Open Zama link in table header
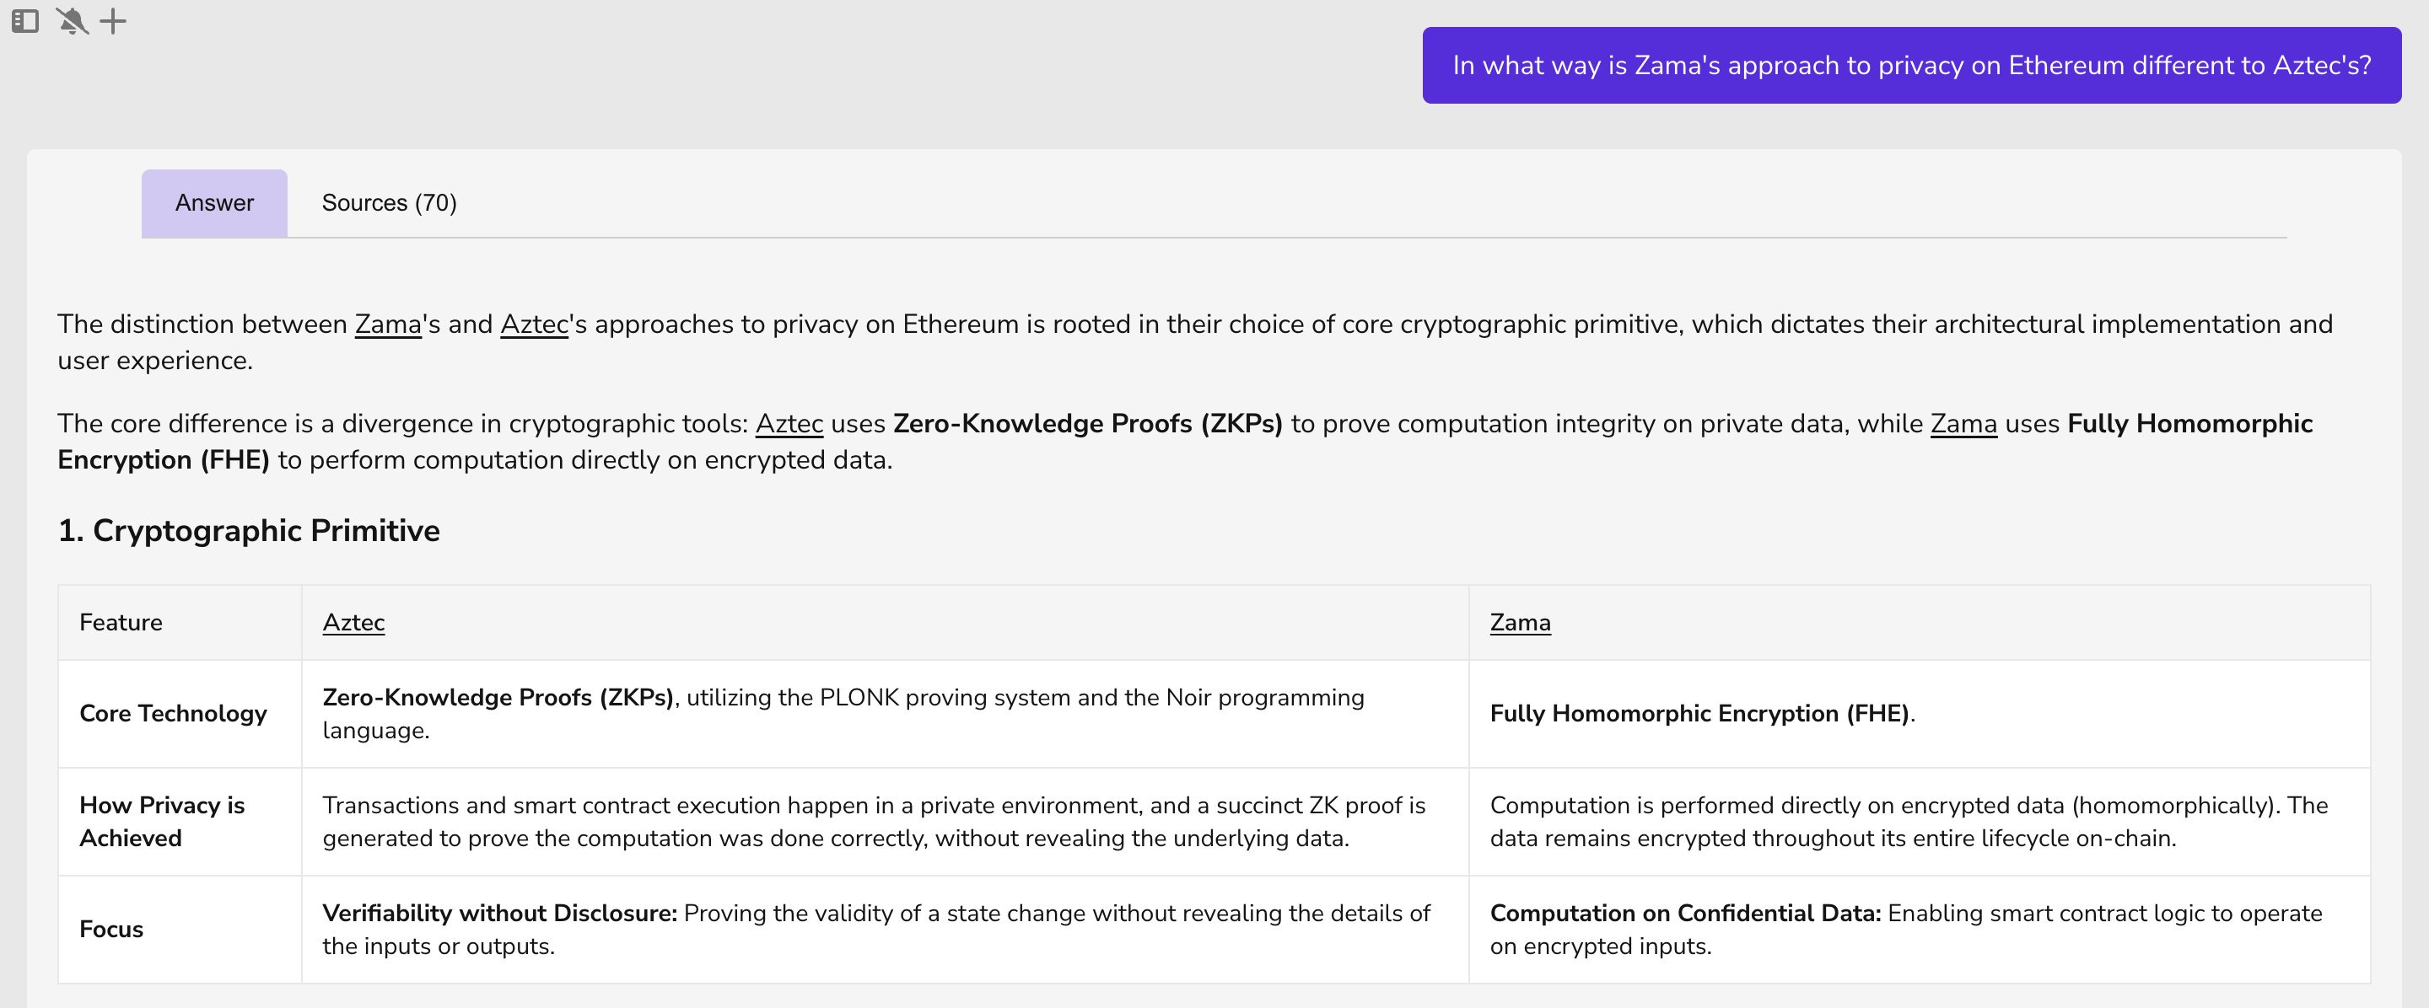Viewport: 2429px width, 1008px height. click(x=1520, y=623)
